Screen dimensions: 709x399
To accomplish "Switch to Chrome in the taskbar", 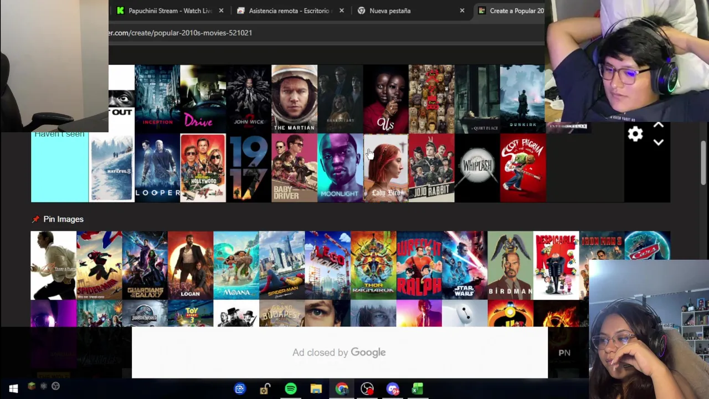I will pos(342,389).
